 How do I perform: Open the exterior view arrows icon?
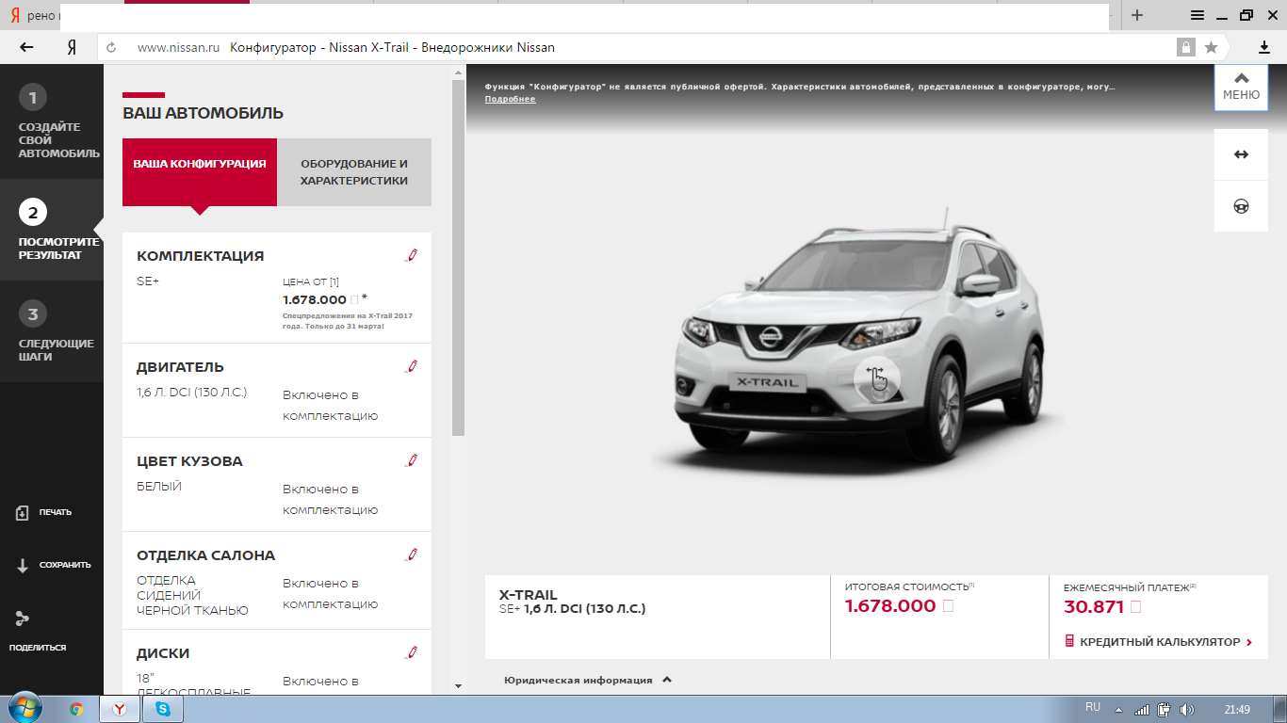click(1241, 154)
